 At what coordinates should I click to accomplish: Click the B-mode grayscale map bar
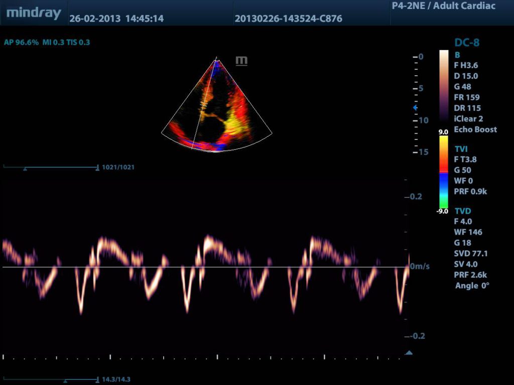(x=444, y=86)
